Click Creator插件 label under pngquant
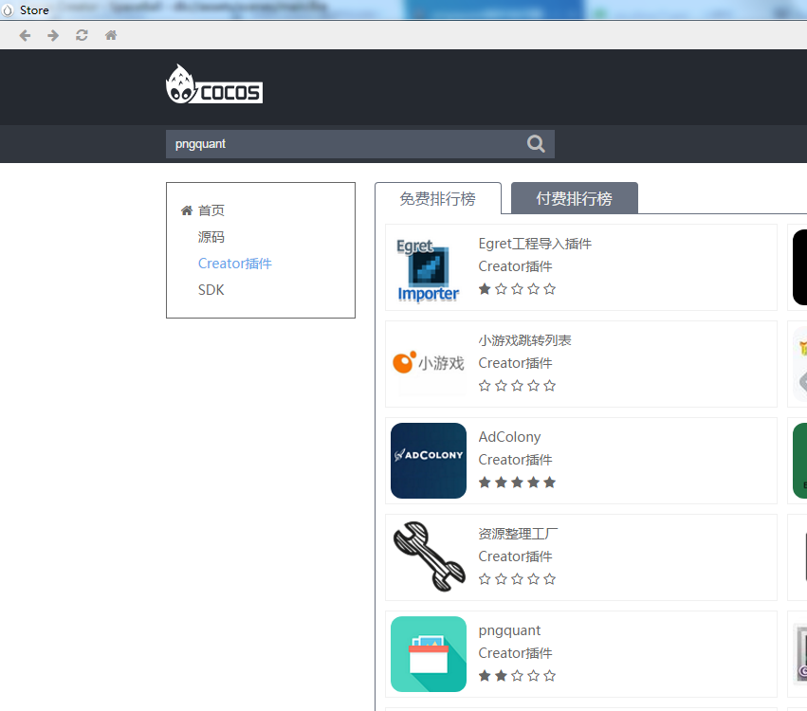This screenshot has height=711, width=807. tap(515, 653)
